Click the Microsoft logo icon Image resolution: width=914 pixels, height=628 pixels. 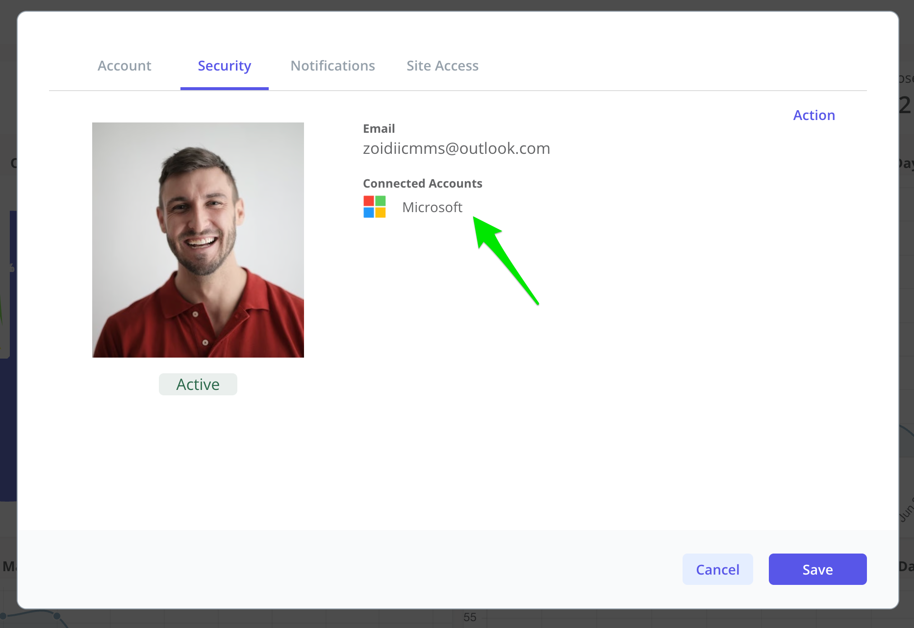(x=375, y=207)
